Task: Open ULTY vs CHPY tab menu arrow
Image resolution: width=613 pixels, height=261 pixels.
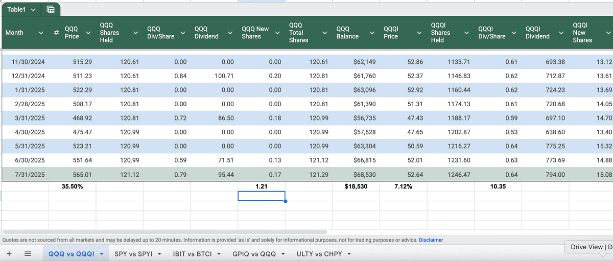Action: 349,254
